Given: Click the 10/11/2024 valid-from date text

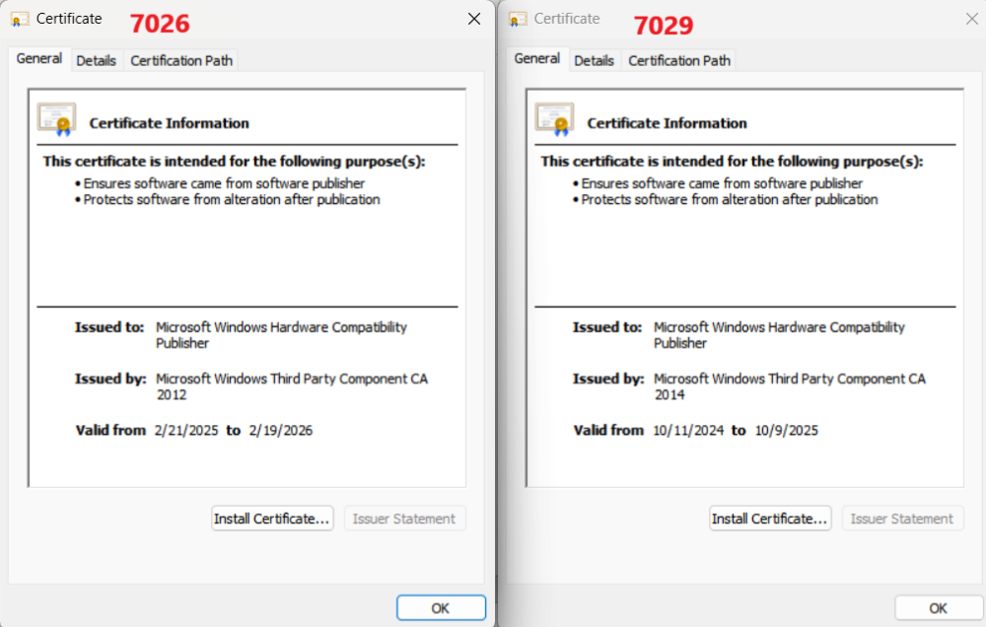Looking at the screenshot, I should pos(688,431).
